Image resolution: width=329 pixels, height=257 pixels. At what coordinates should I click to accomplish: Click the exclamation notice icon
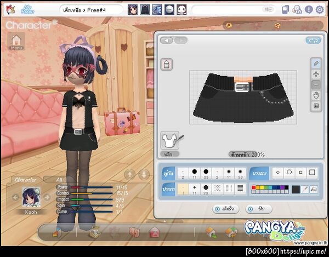pos(309,10)
